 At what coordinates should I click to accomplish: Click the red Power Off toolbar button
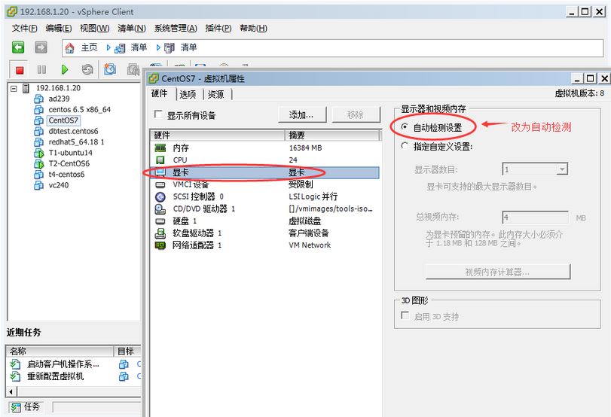coord(20,70)
